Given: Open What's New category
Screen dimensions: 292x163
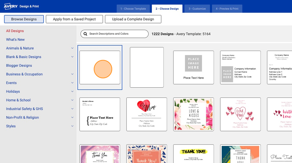Looking at the screenshot, I should click(15, 39).
